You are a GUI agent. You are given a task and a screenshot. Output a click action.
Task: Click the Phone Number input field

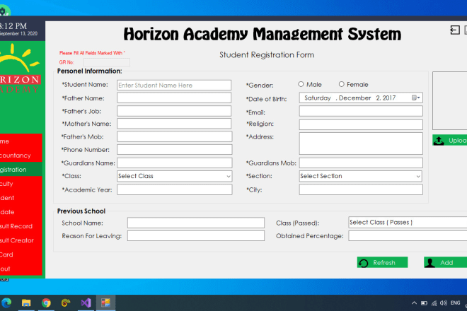tap(175, 149)
